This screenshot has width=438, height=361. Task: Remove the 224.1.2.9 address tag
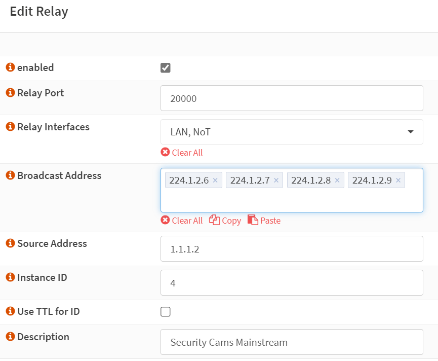pyautogui.click(x=399, y=181)
